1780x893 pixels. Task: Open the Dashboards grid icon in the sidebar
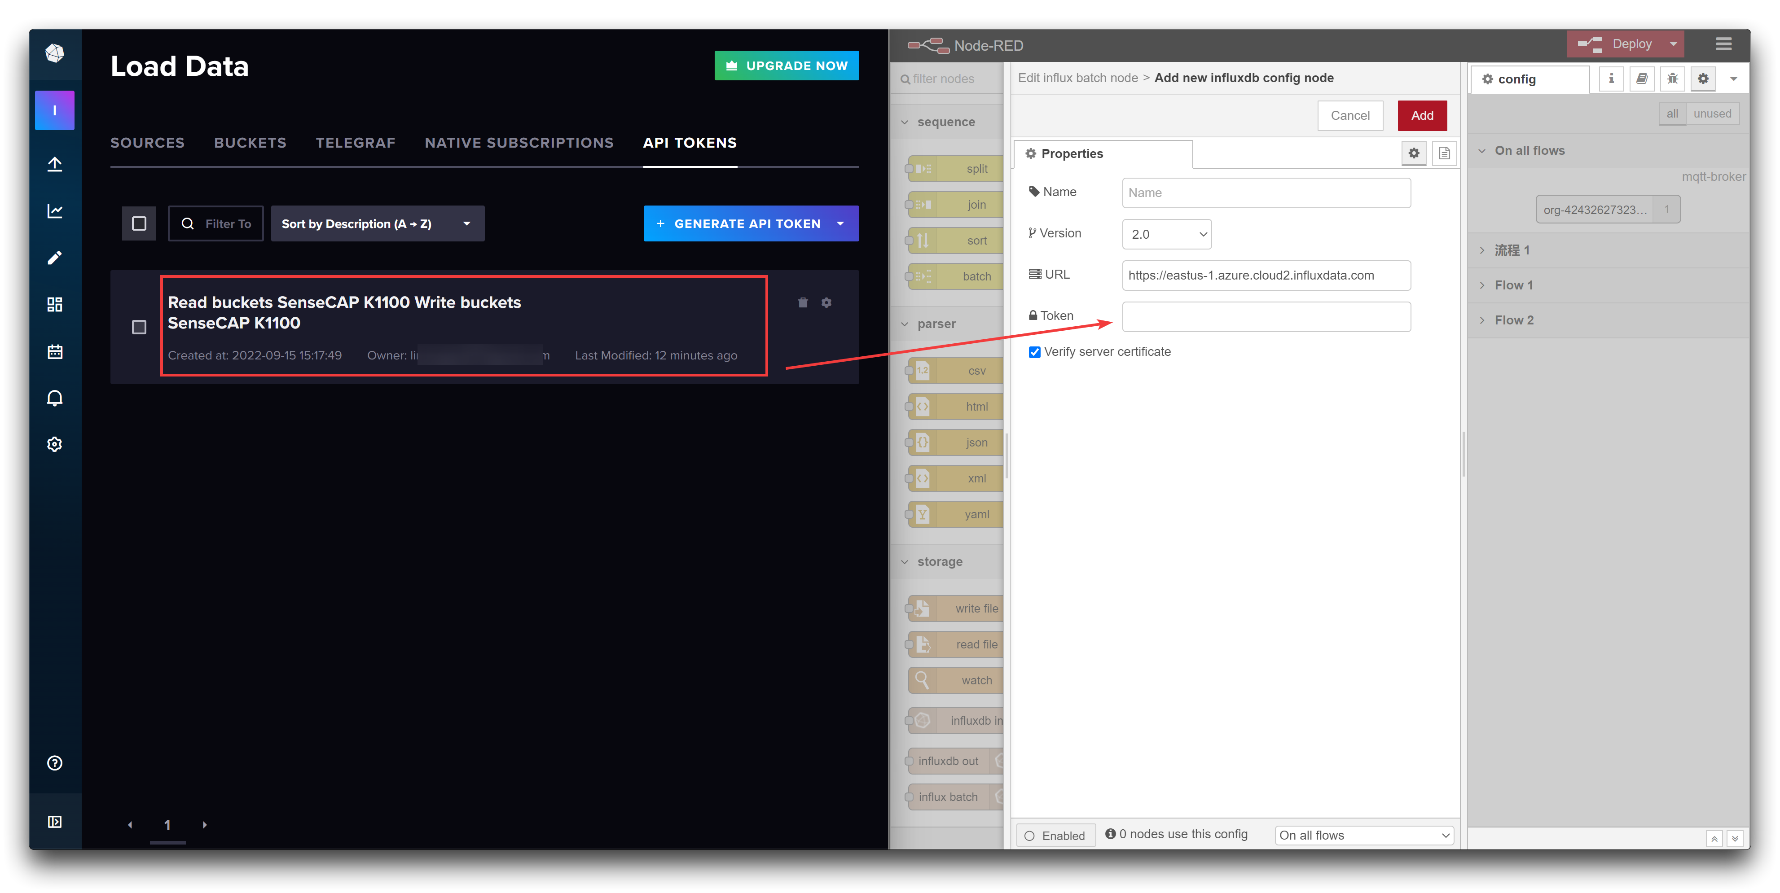tap(55, 305)
